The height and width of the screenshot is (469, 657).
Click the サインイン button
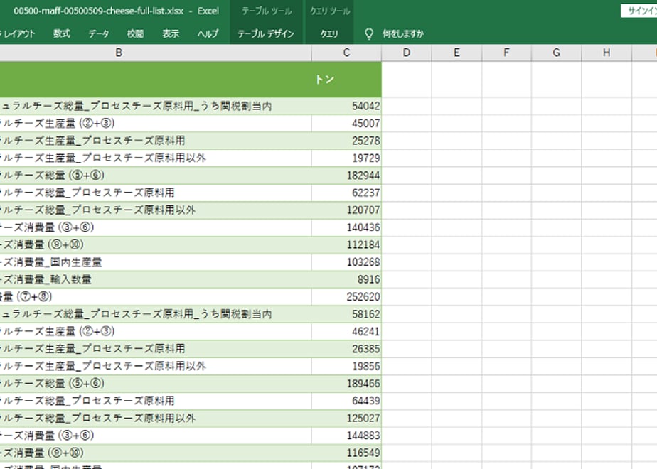point(639,11)
